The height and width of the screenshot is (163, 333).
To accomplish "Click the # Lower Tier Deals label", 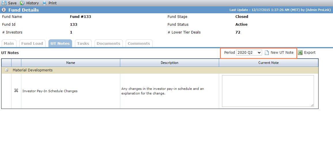I will click(184, 32).
